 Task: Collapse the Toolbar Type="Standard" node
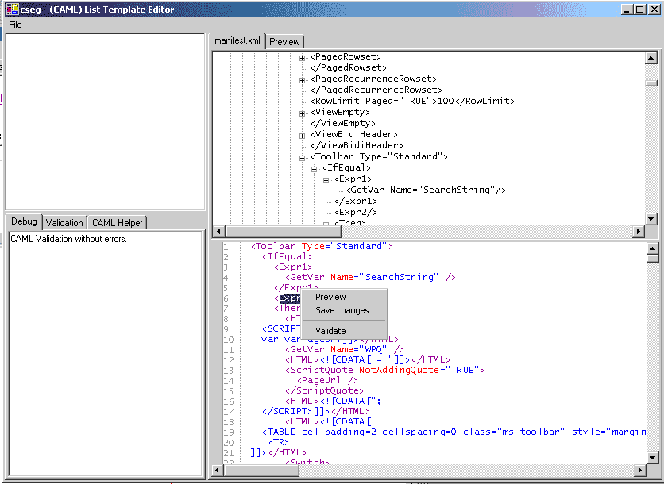(x=302, y=158)
